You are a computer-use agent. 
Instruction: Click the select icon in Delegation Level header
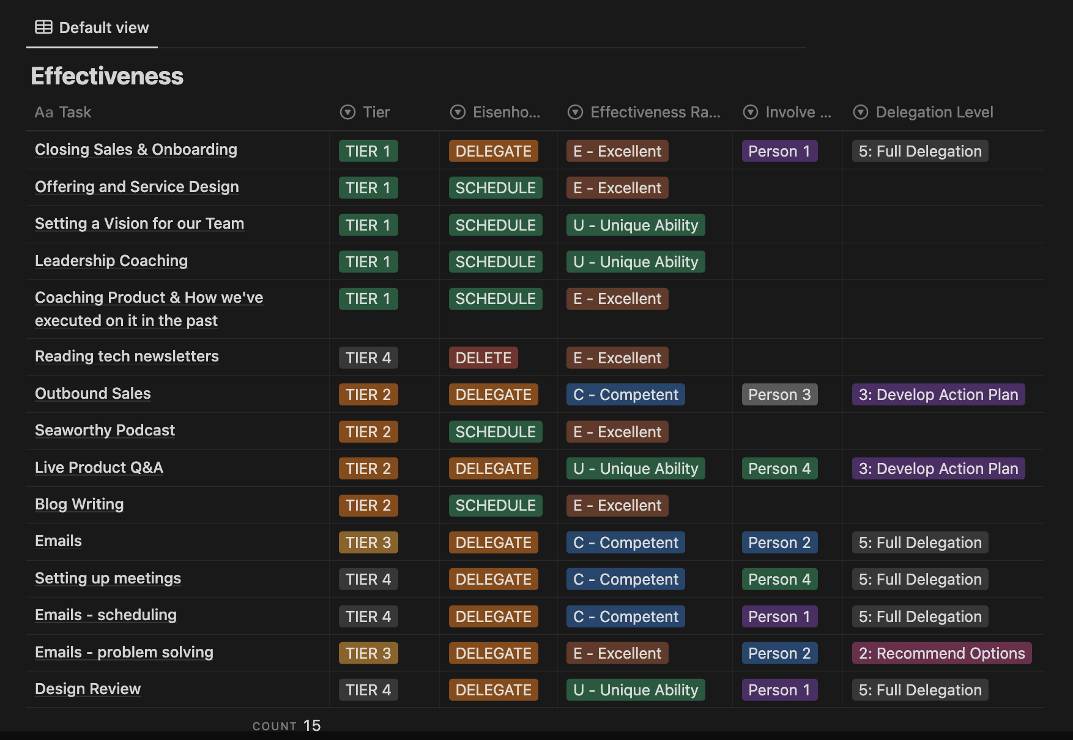pyautogui.click(x=861, y=113)
